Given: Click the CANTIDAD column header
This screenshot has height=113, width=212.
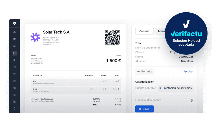Looking at the screenshot, I should click(x=89, y=76).
